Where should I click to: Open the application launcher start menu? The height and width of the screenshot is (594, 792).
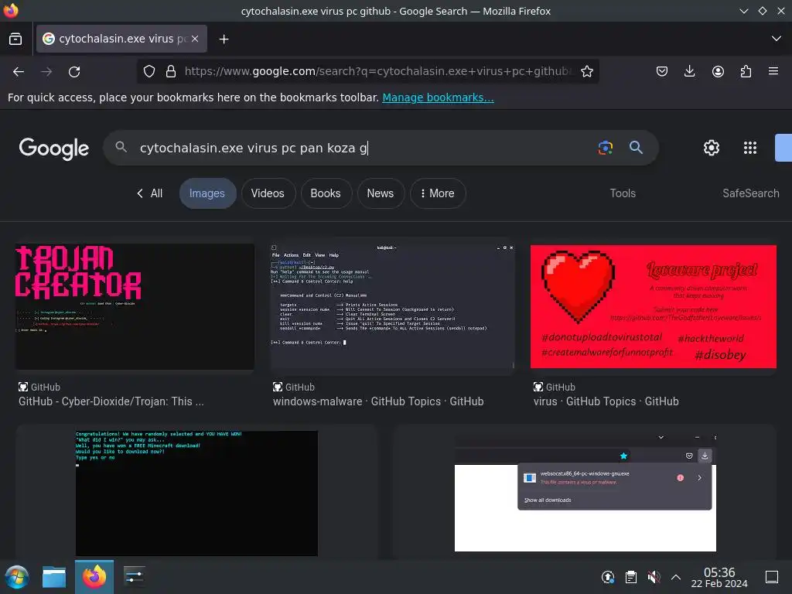click(x=17, y=577)
